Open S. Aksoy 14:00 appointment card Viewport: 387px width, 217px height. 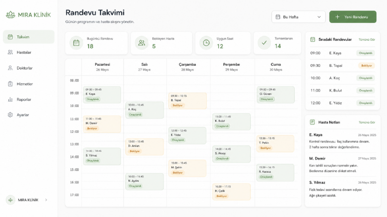coord(231,154)
